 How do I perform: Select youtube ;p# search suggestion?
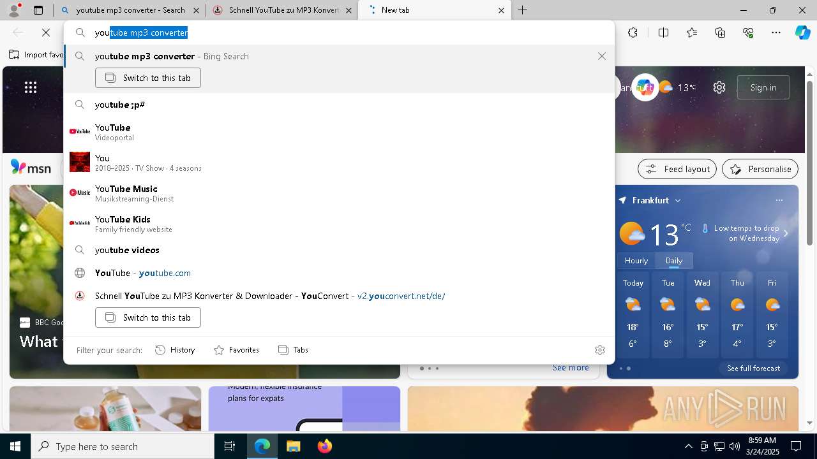click(339, 105)
